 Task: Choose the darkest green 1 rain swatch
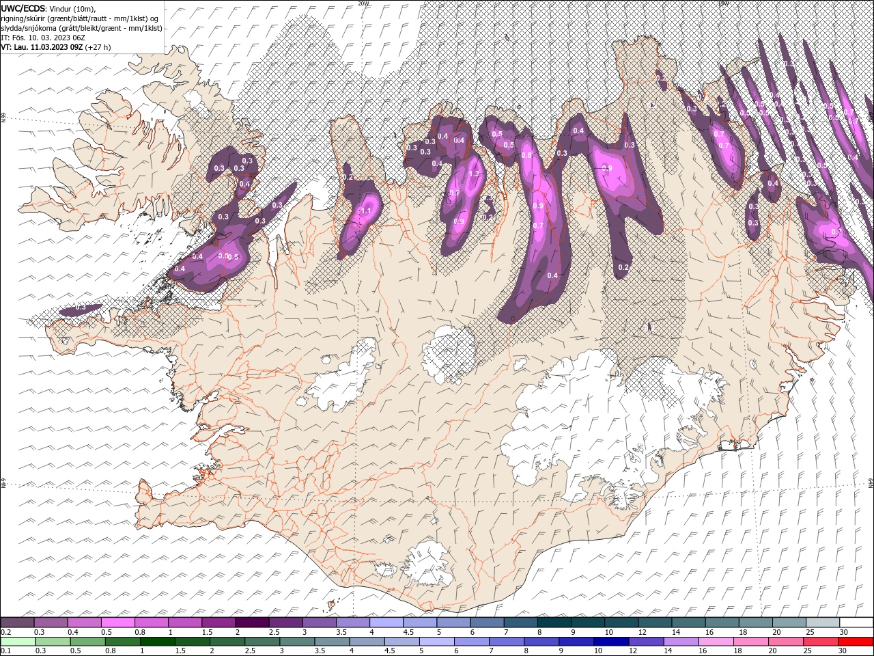click(x=157, y=642)
